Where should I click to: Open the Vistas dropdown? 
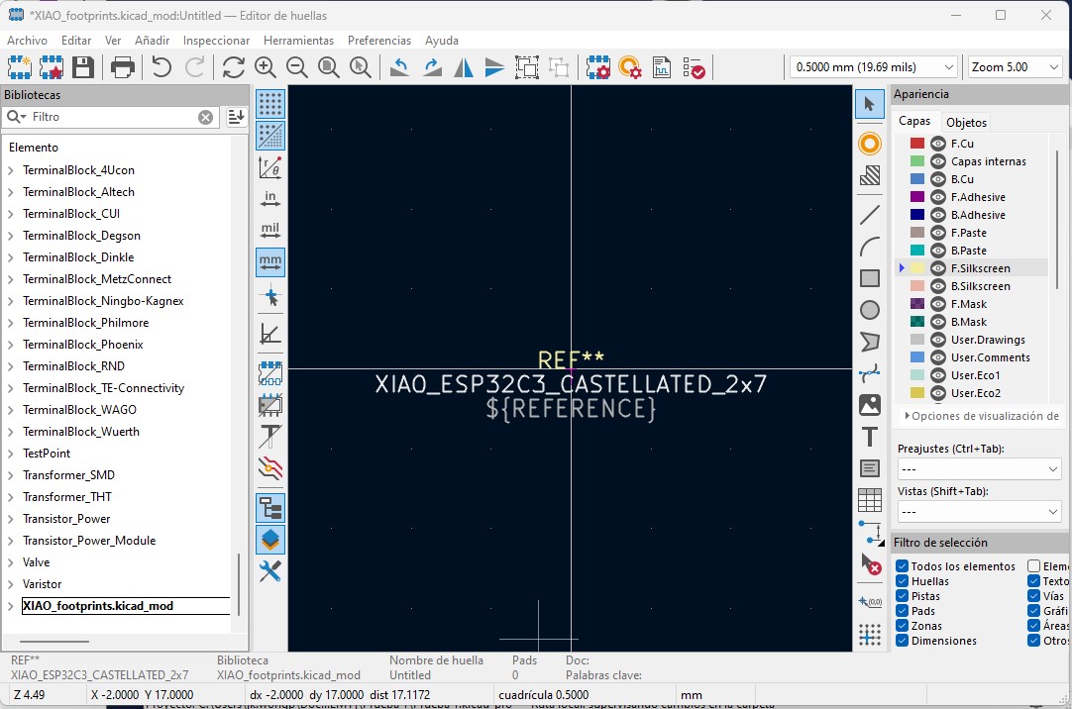coord(978,512)
